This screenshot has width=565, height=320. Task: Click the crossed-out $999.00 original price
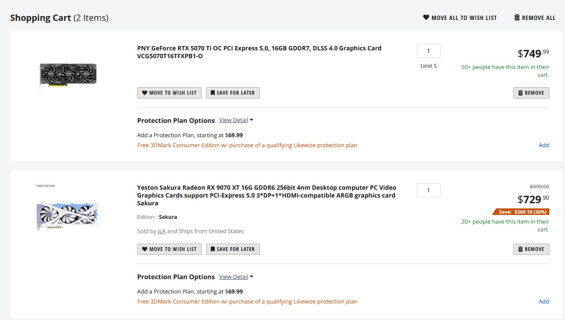539,187
